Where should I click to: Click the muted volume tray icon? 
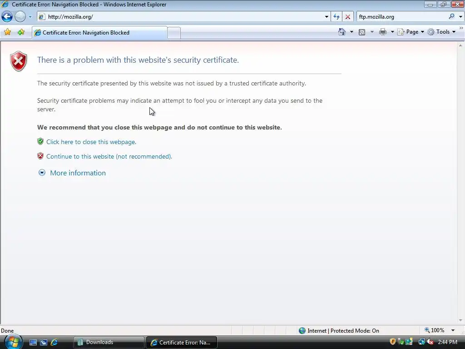[430, 342]
